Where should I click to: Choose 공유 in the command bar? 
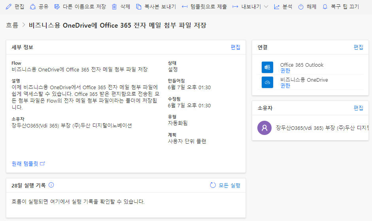[43, 7]
